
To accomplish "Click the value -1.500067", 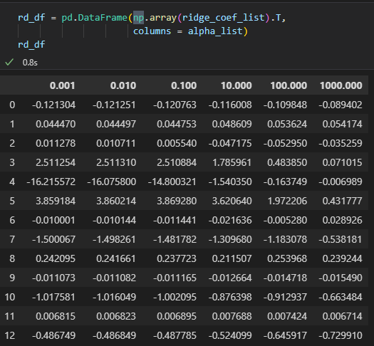I will pyautogui.click(x=54, y=239).
